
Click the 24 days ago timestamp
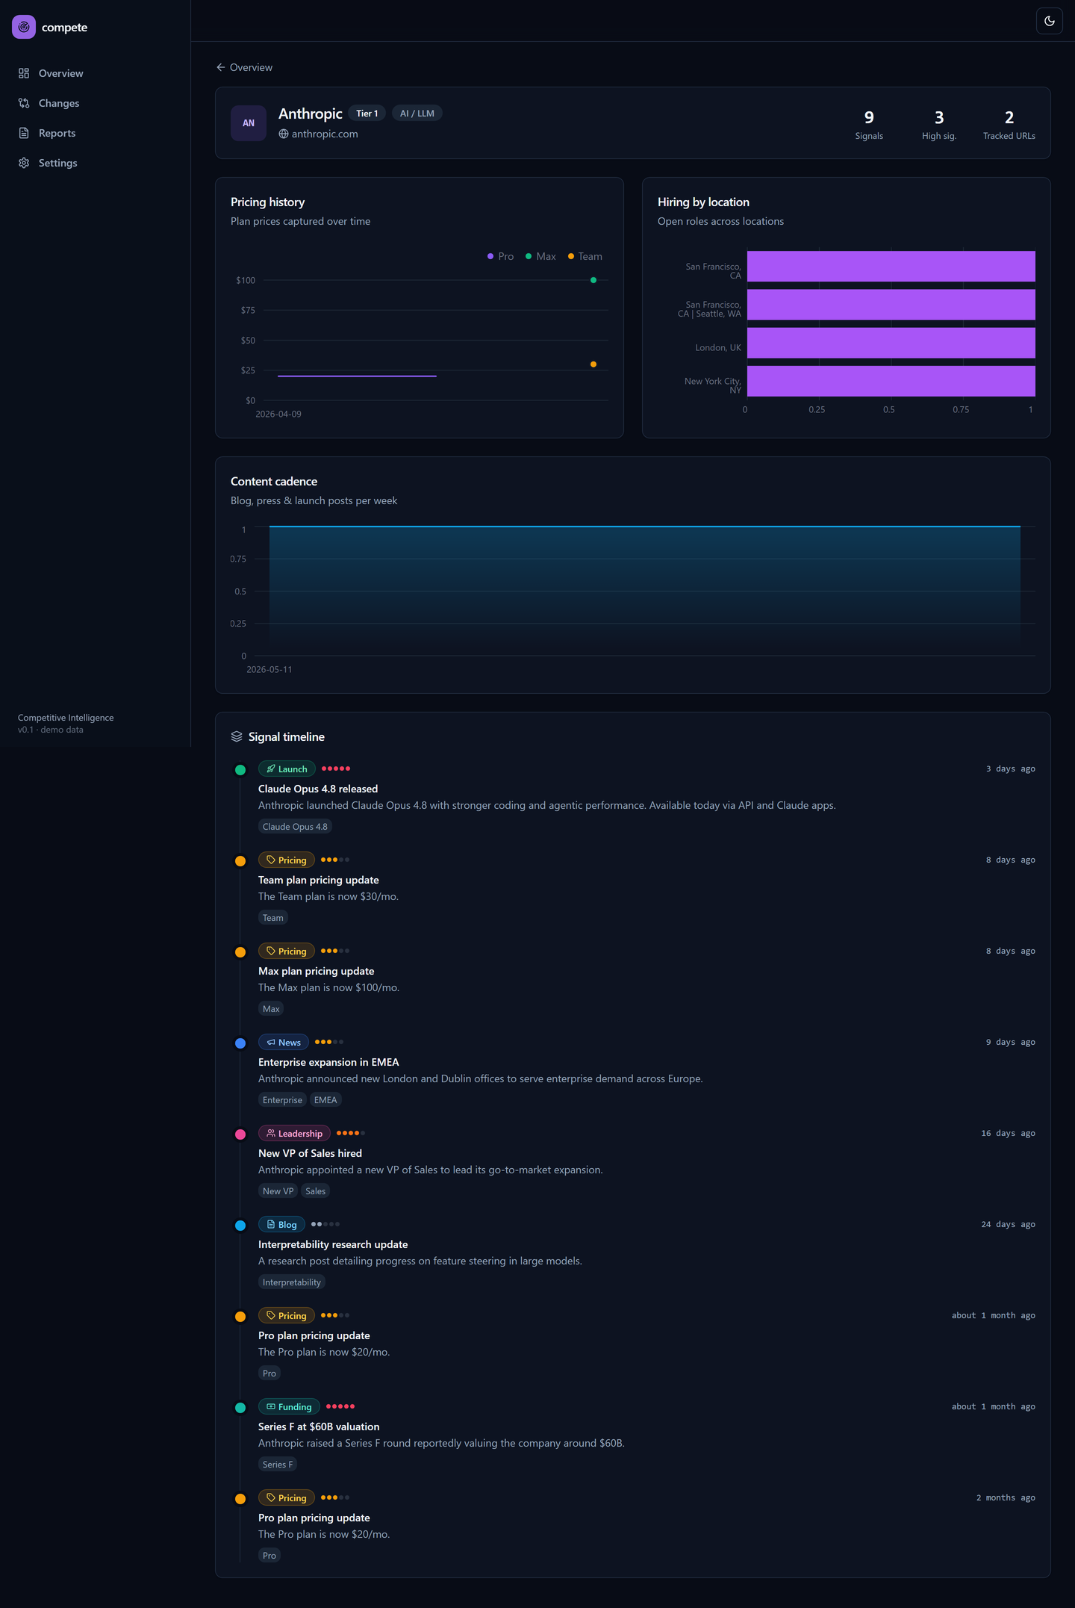[1008, 1225]
